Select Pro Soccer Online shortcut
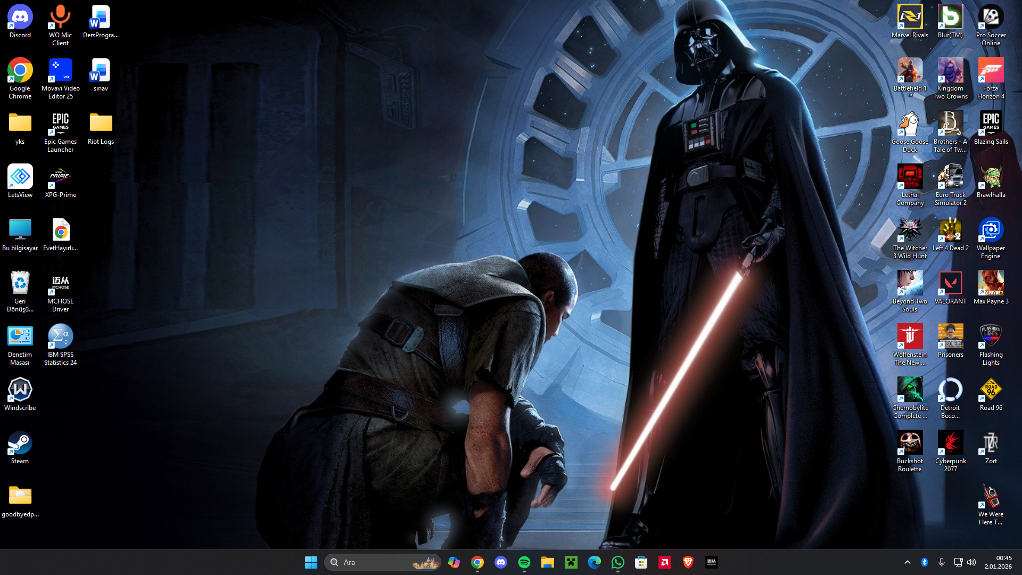 click(991, 25)
